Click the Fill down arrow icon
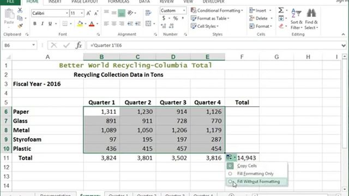 [281, 18]
